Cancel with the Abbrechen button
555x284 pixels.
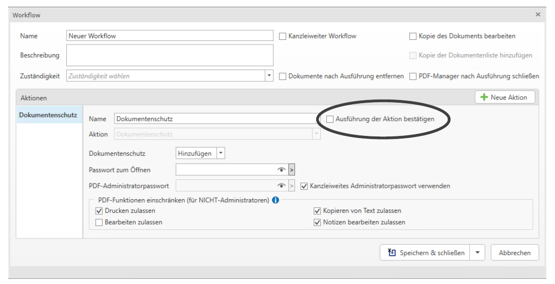pos(515,253)
